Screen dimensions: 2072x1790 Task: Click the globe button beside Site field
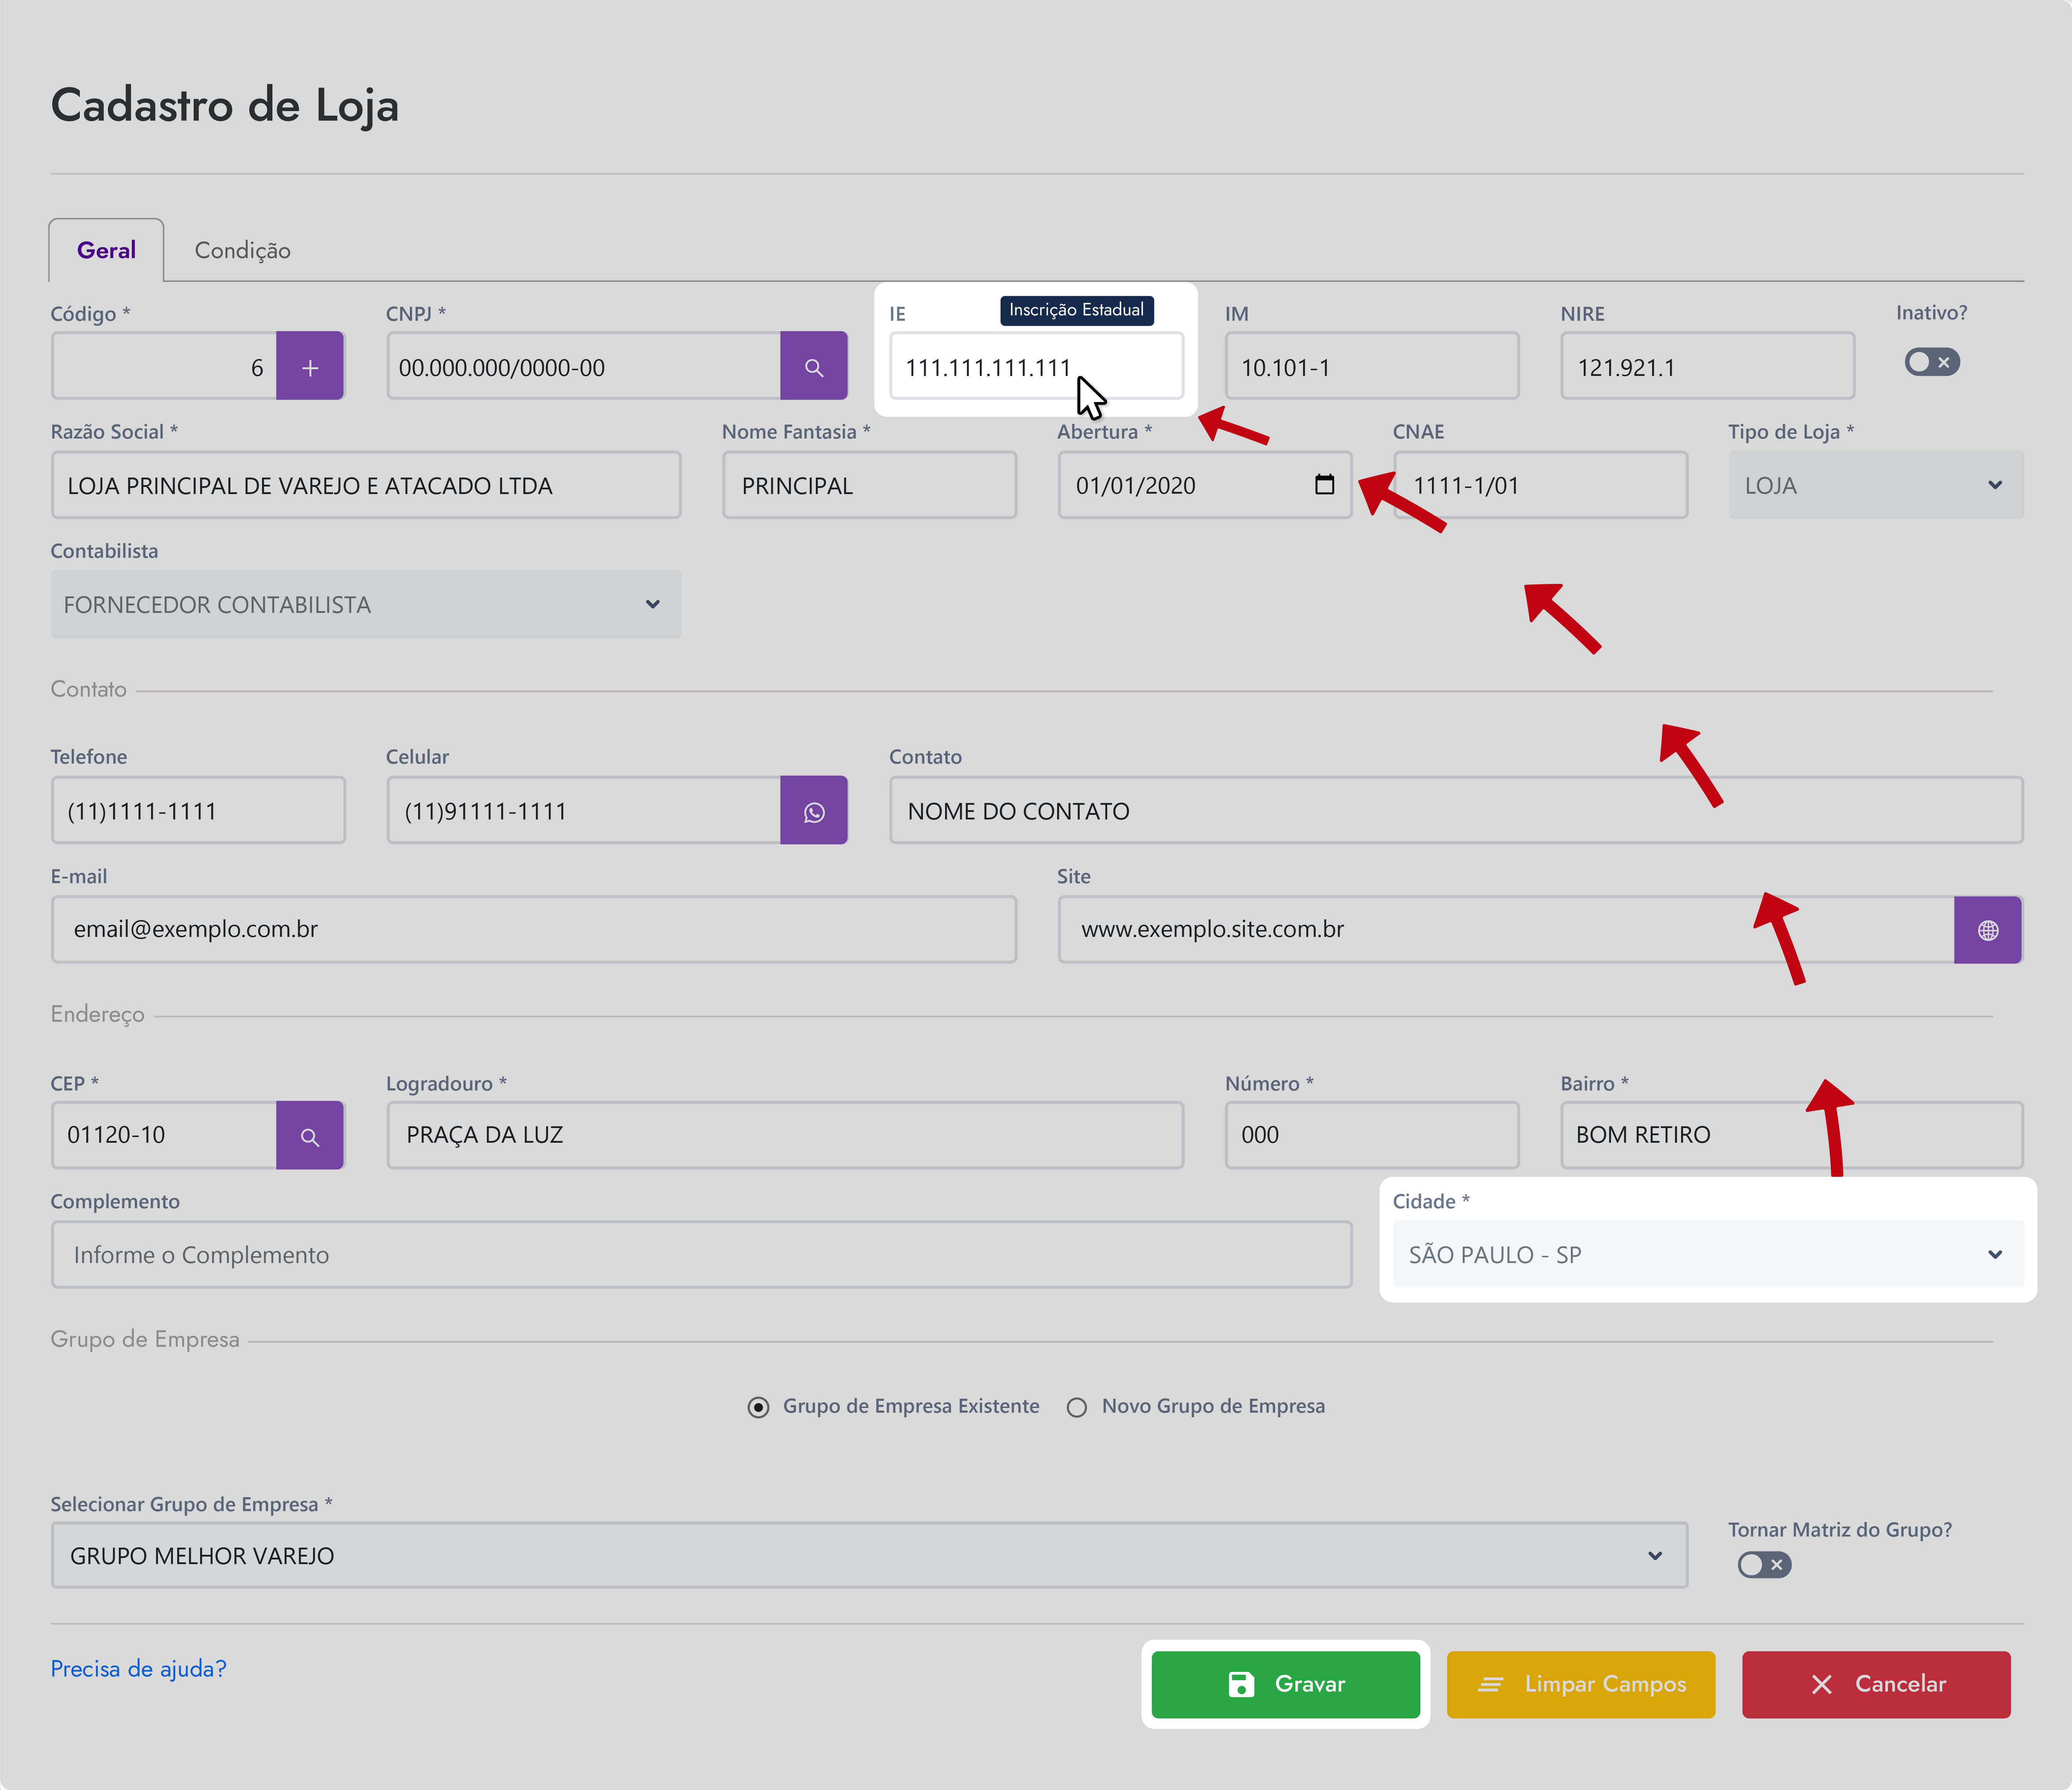pos(1988,930)
